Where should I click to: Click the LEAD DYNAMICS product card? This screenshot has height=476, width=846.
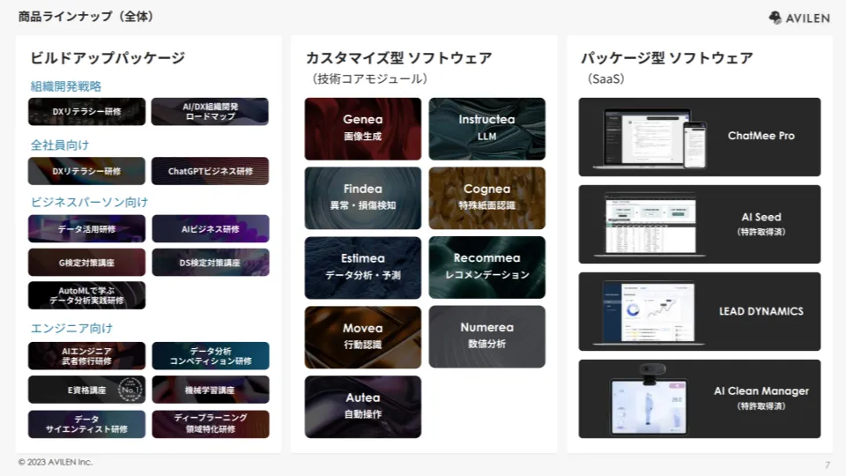click(699, 311)
